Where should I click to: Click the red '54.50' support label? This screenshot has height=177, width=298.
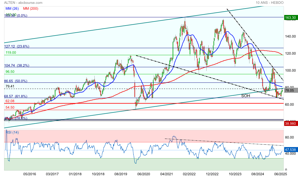coord(10,107)
